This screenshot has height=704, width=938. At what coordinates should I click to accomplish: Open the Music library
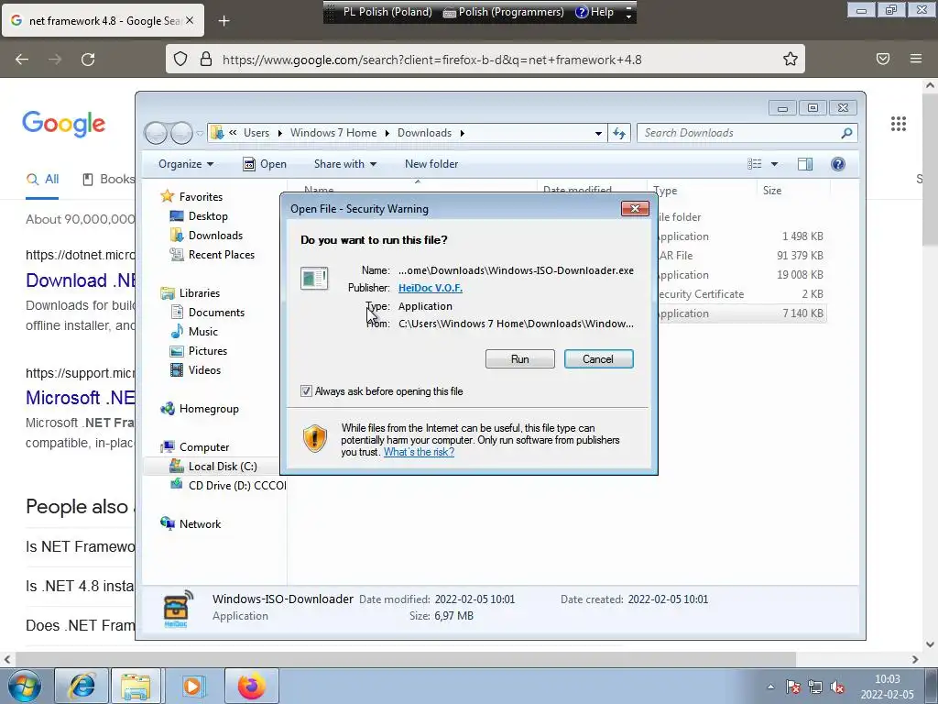click(202, 331)
